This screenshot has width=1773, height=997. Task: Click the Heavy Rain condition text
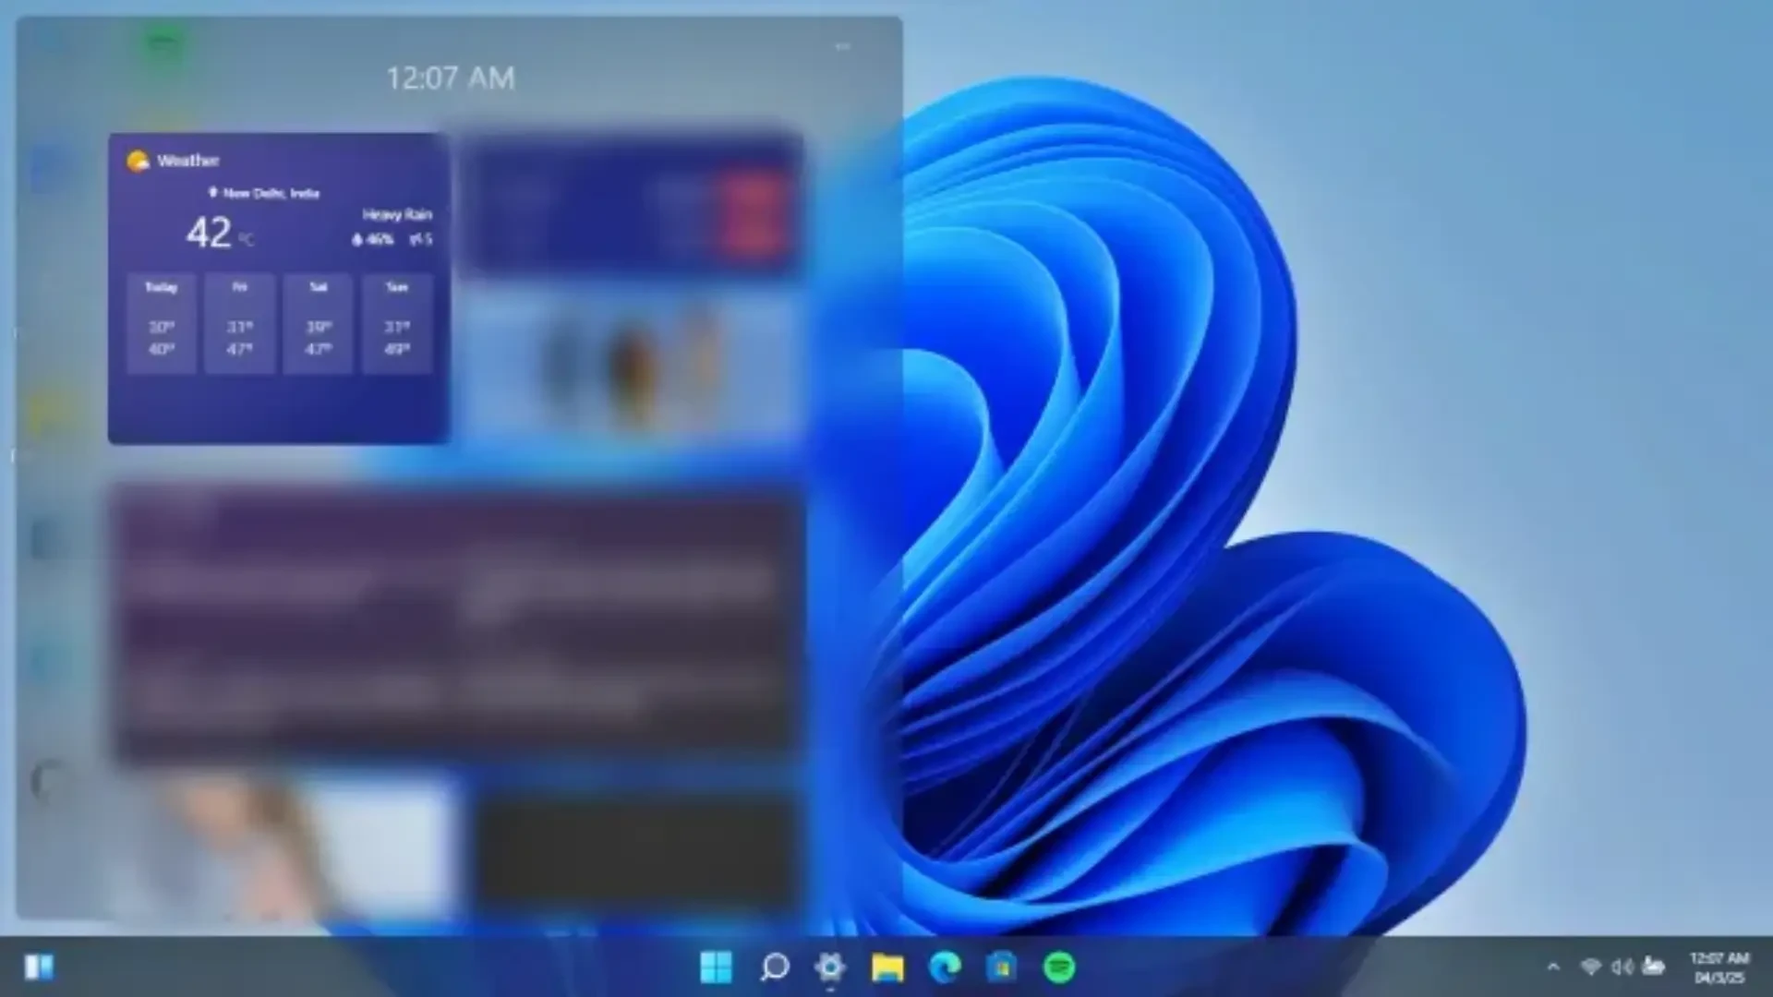point(397,214)
